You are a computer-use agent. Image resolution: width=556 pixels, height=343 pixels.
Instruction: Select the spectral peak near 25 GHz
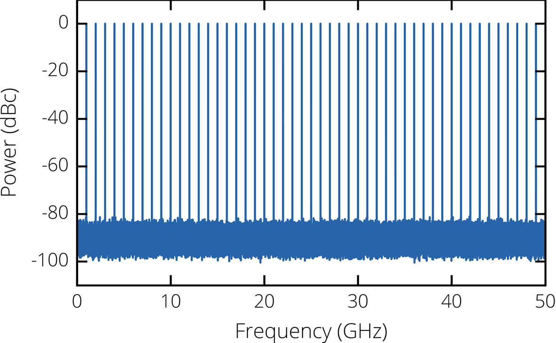(x=310, y=117)
